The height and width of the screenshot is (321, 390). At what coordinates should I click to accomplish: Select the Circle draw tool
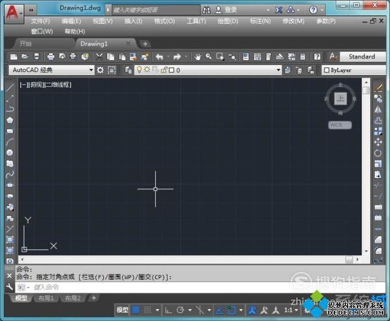(x=10, y=153)
